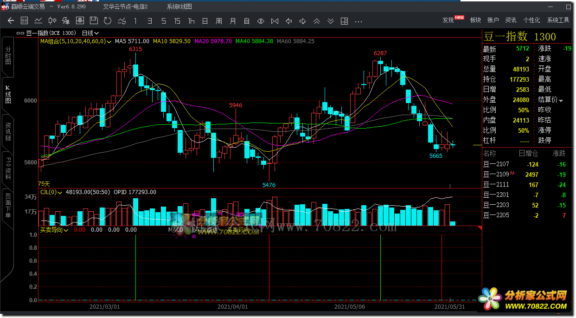Open the 个性化 menu
The width and height of the screenshot is (576, 318).
(x=531, y=20)
